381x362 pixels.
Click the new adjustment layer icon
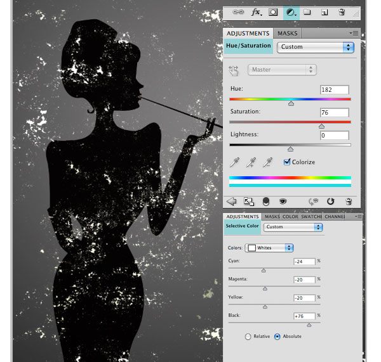(291, 12)
